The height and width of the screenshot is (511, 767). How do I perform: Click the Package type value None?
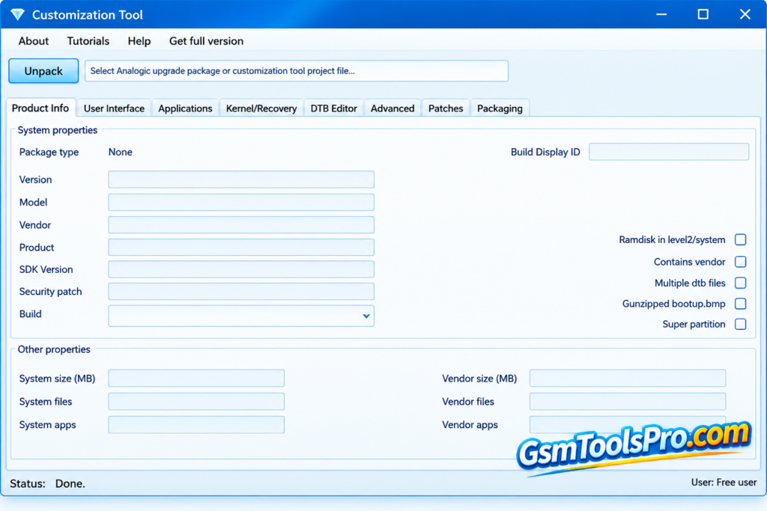tap(121, 152)
